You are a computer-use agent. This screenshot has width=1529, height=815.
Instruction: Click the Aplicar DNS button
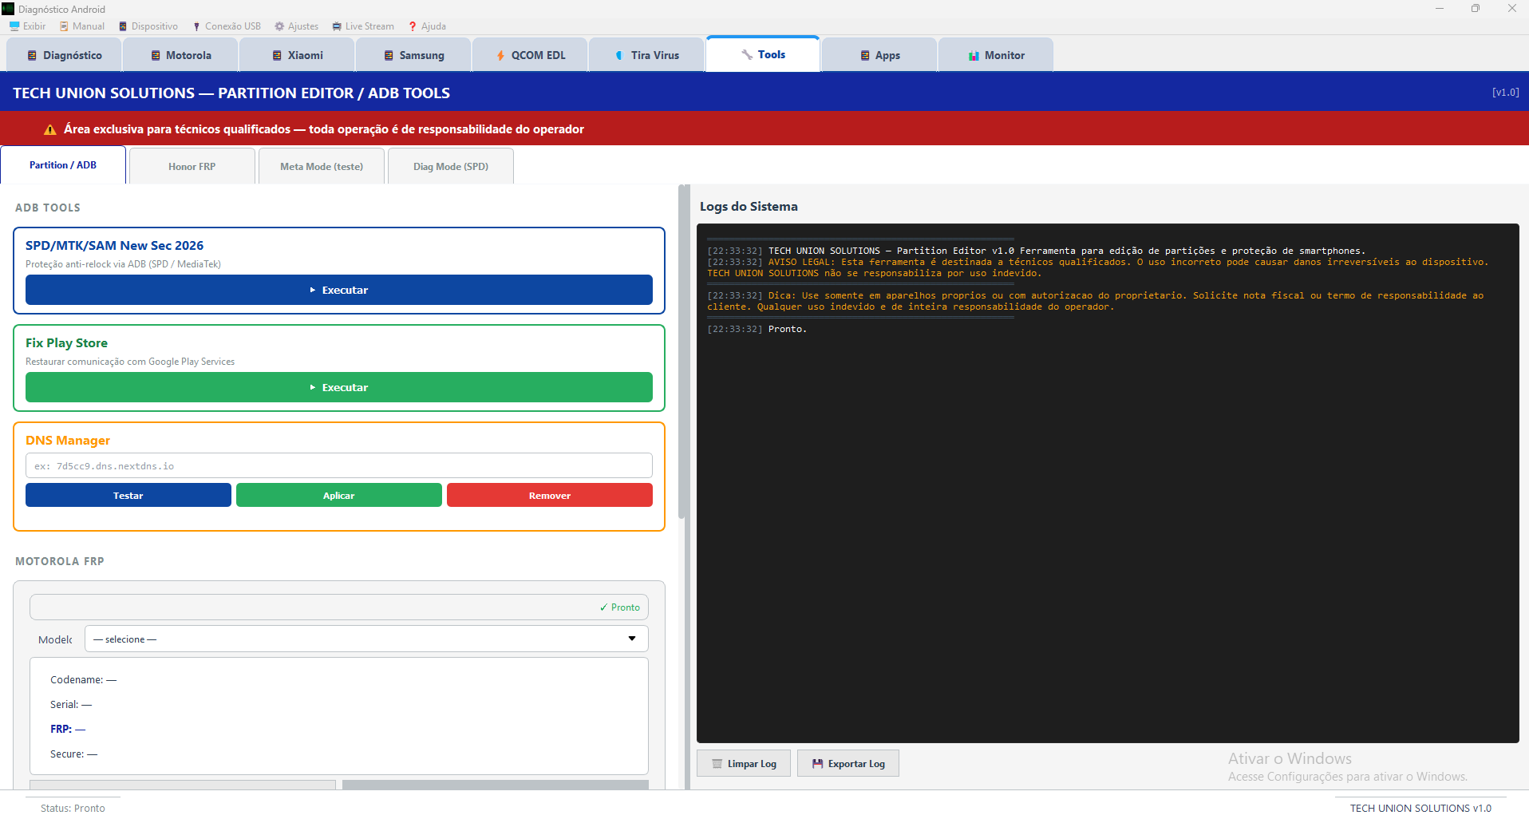339,495
